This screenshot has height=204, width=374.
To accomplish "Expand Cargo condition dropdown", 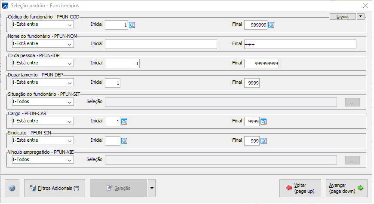I will [x=69, y=121].
